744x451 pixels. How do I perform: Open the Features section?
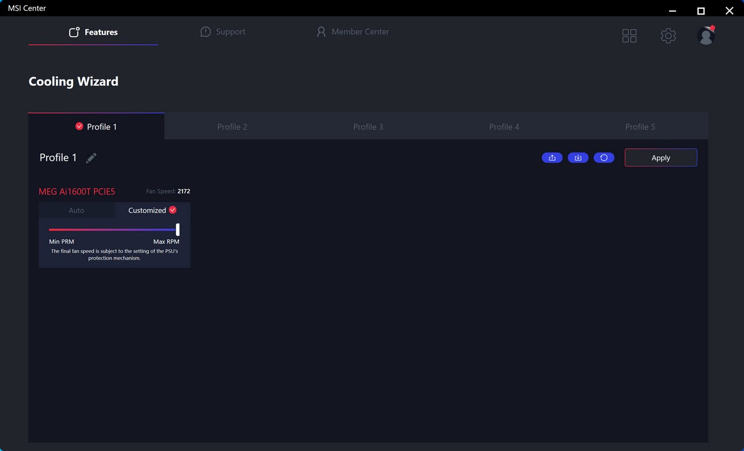93,33
